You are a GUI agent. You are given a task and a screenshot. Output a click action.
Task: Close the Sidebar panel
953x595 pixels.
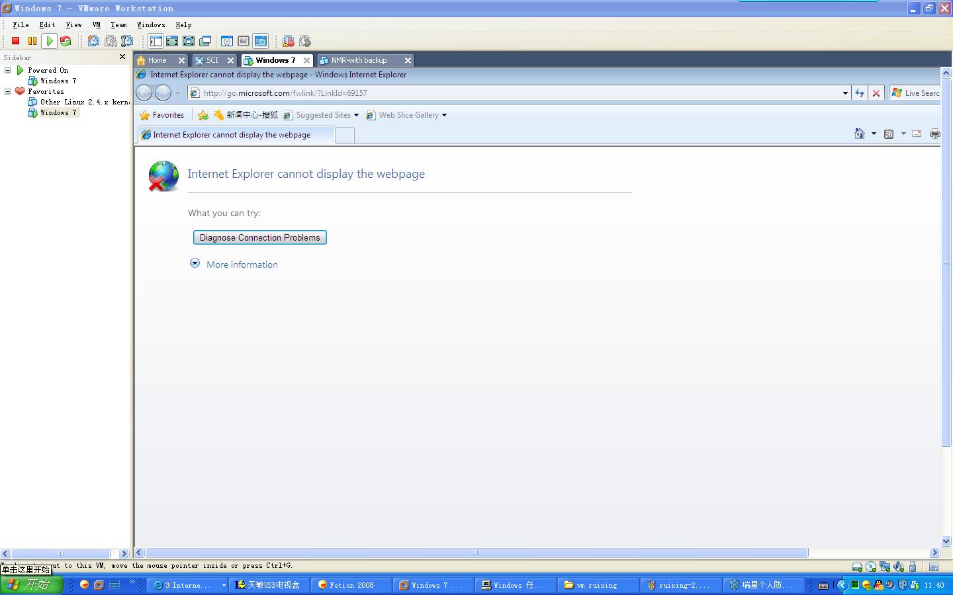click(x=122, y=58)
